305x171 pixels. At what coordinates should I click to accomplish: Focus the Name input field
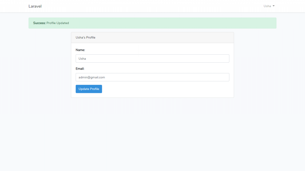tap(152, 58)
